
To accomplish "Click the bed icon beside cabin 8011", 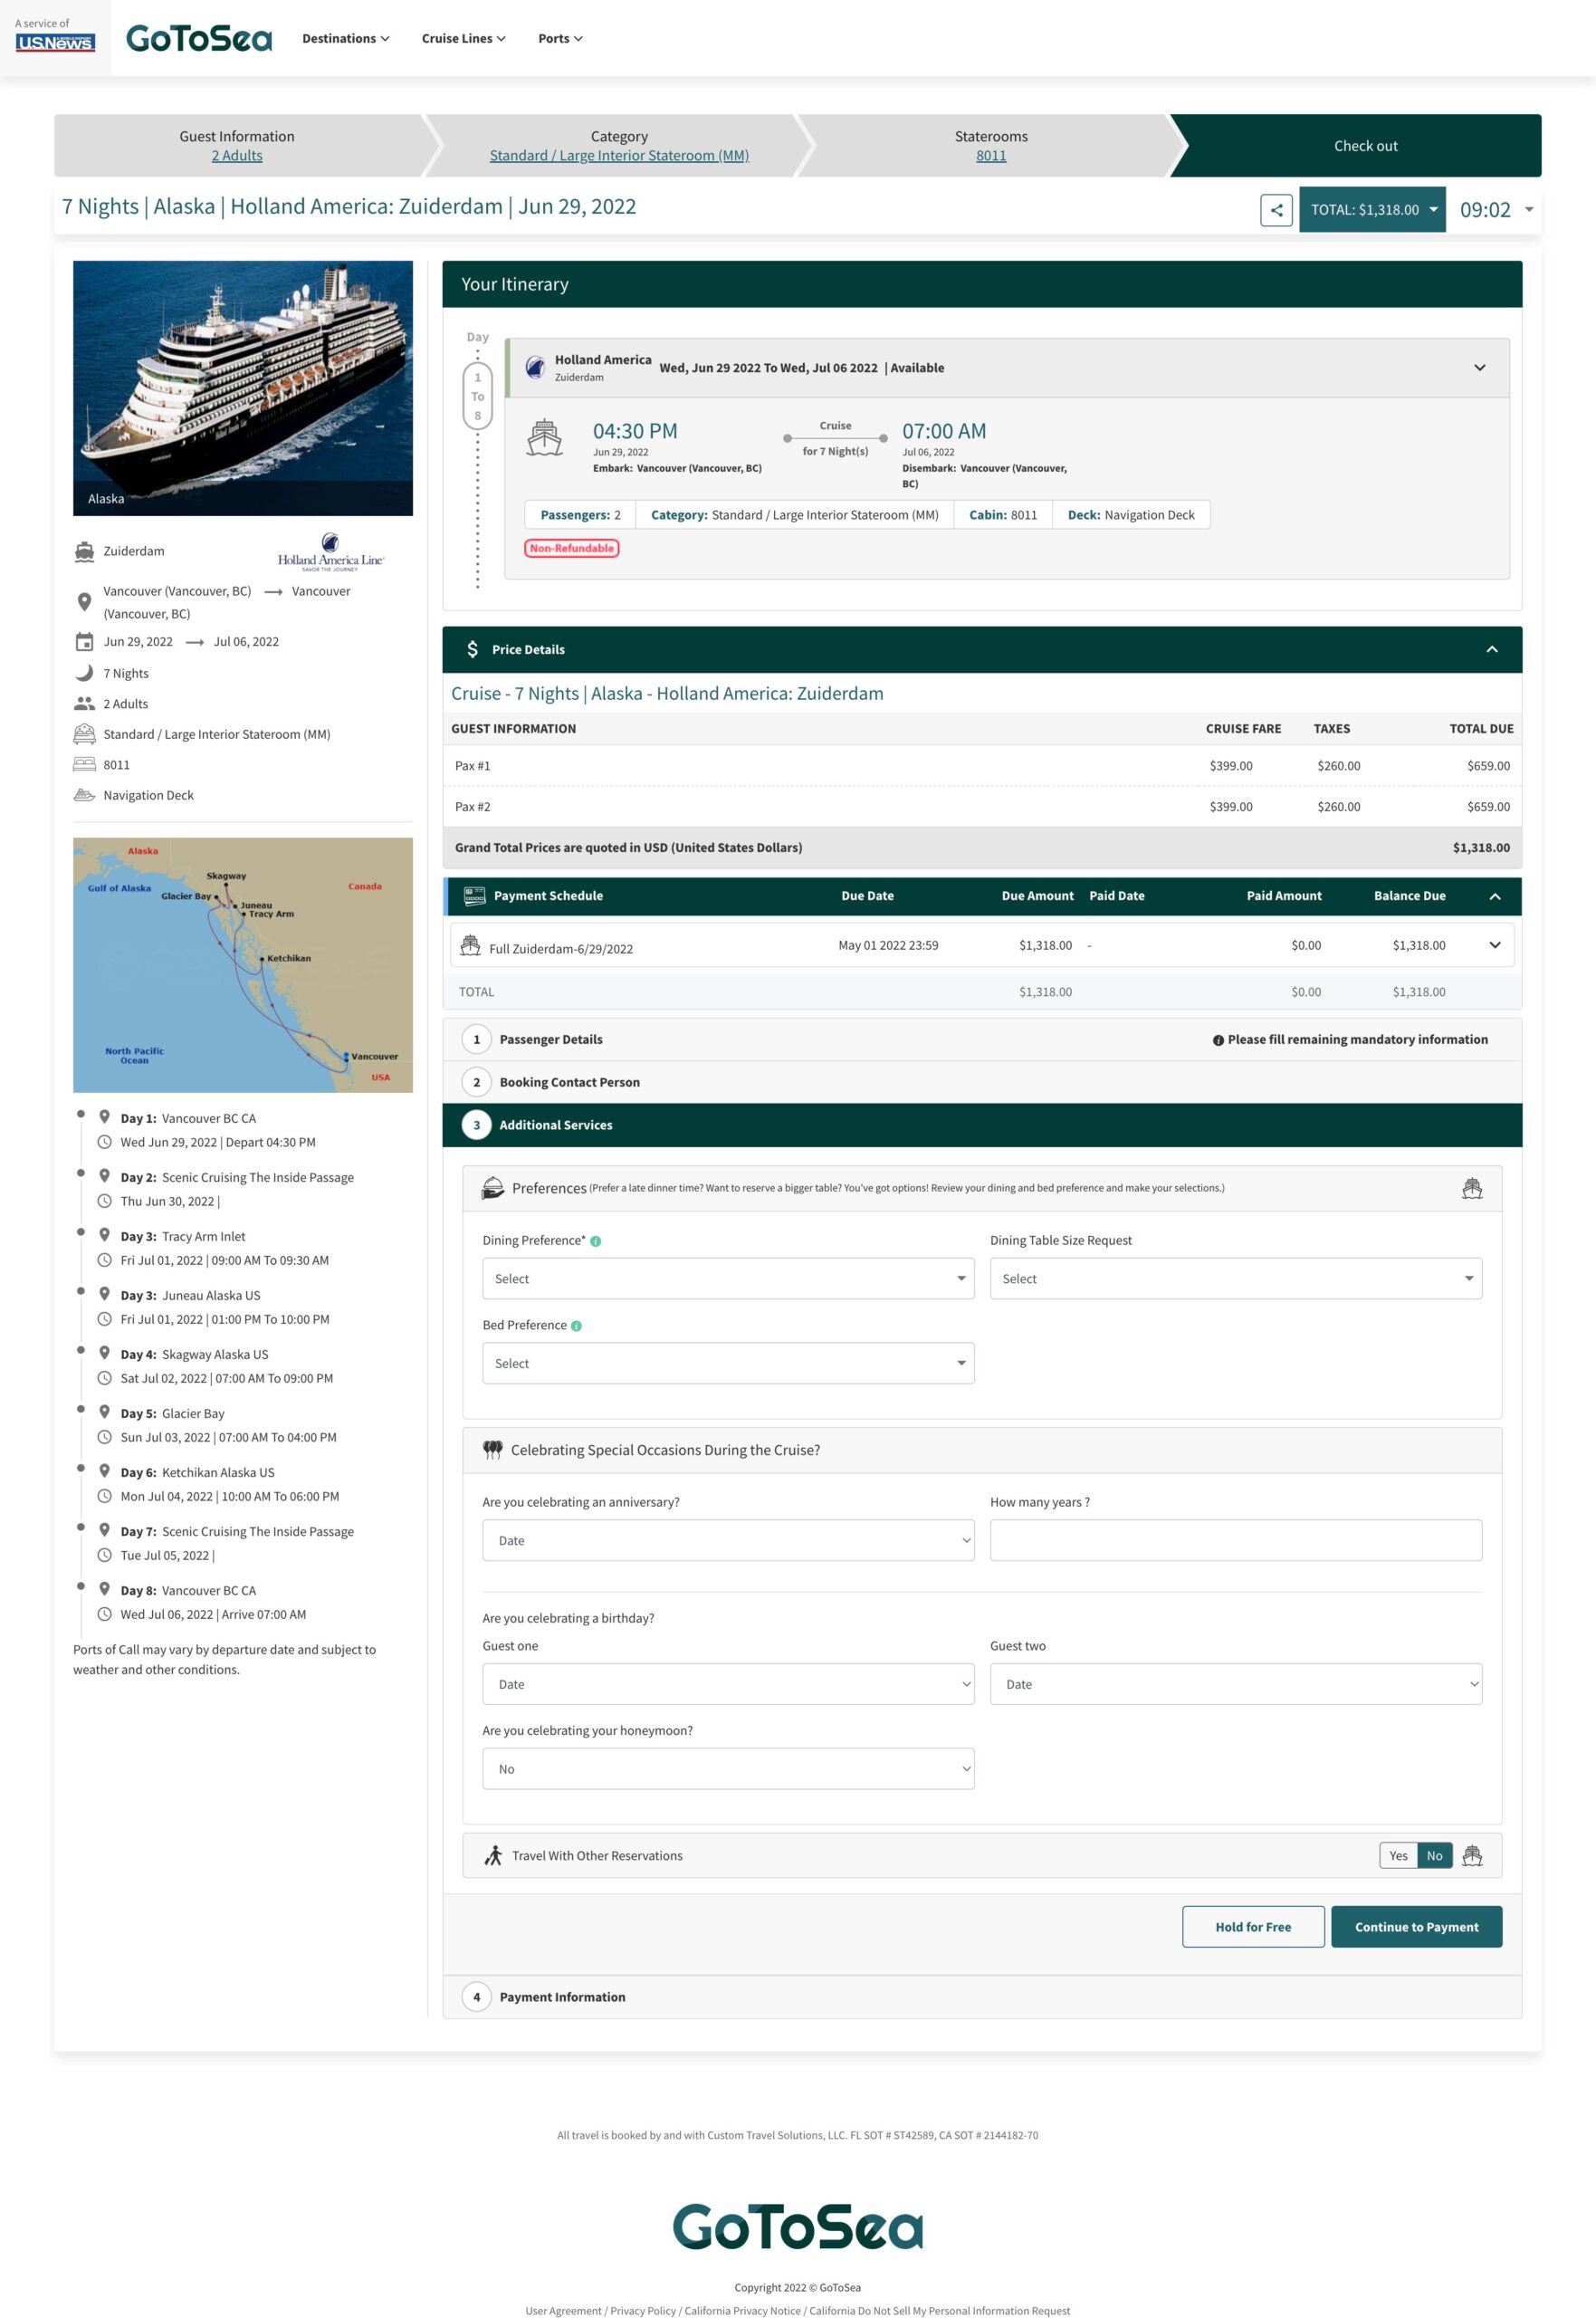I will [85, 764].
